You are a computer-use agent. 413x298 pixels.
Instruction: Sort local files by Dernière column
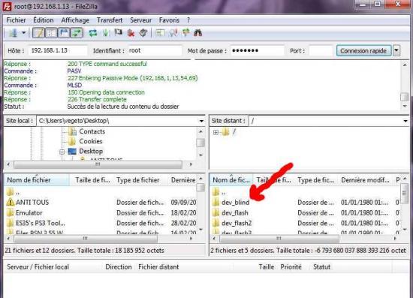tap(183, 180)
